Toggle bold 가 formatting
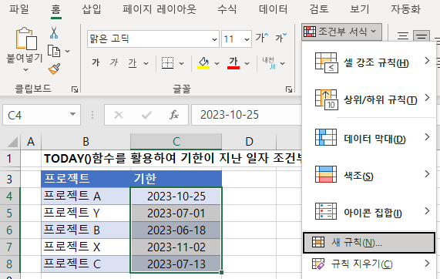The width and height of the screenshot is (440, 279). [x=96, y=62]
